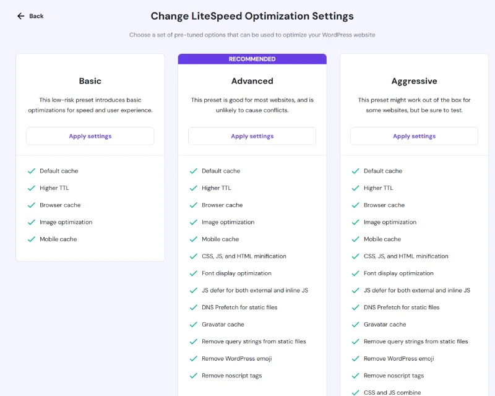Click the Back arrow icon
The height and width of the screenshot is (396, 495).
pyautogui.click(x=21, y=16)
